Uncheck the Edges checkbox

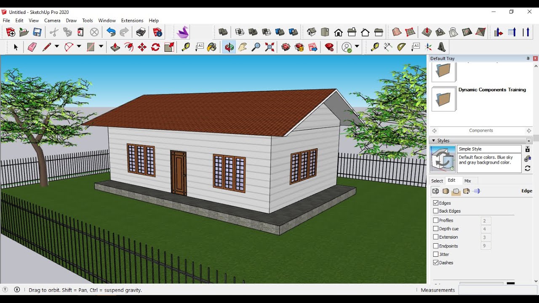[x=436, y=203]
